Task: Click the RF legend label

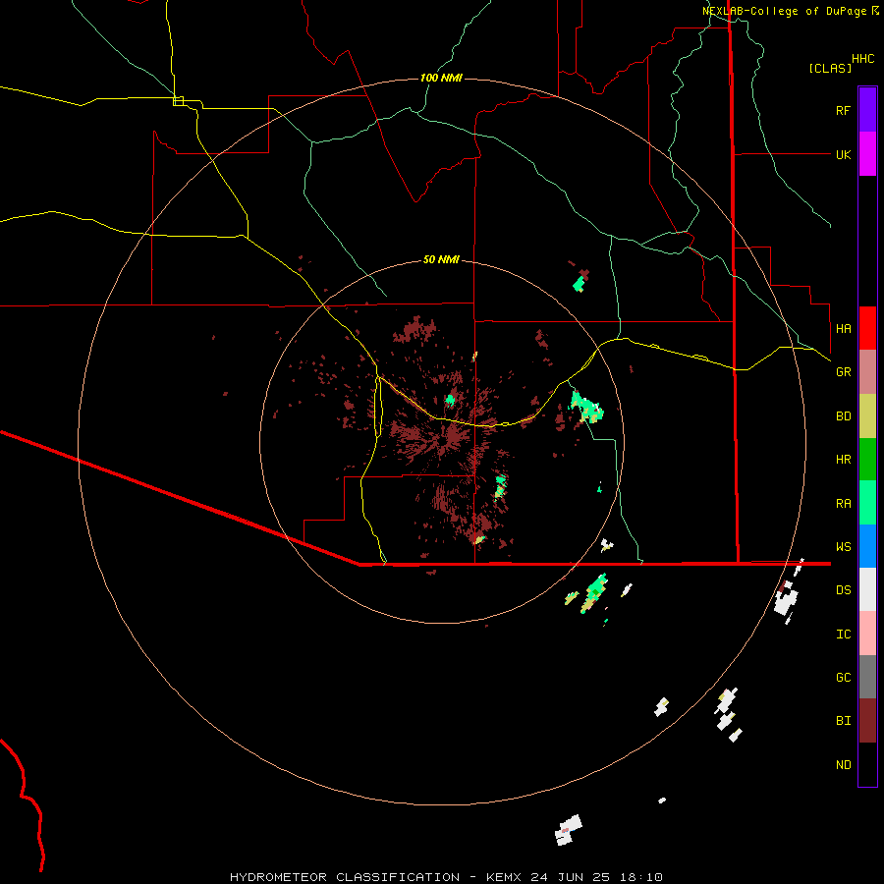Action: point(843,110)
